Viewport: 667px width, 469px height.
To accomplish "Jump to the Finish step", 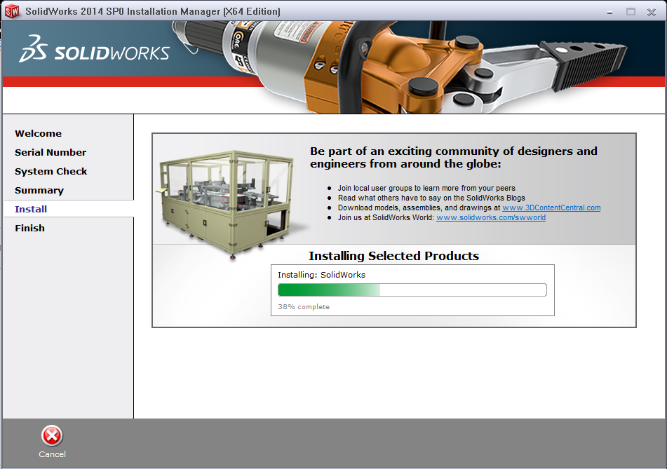I will click(29, 229).
